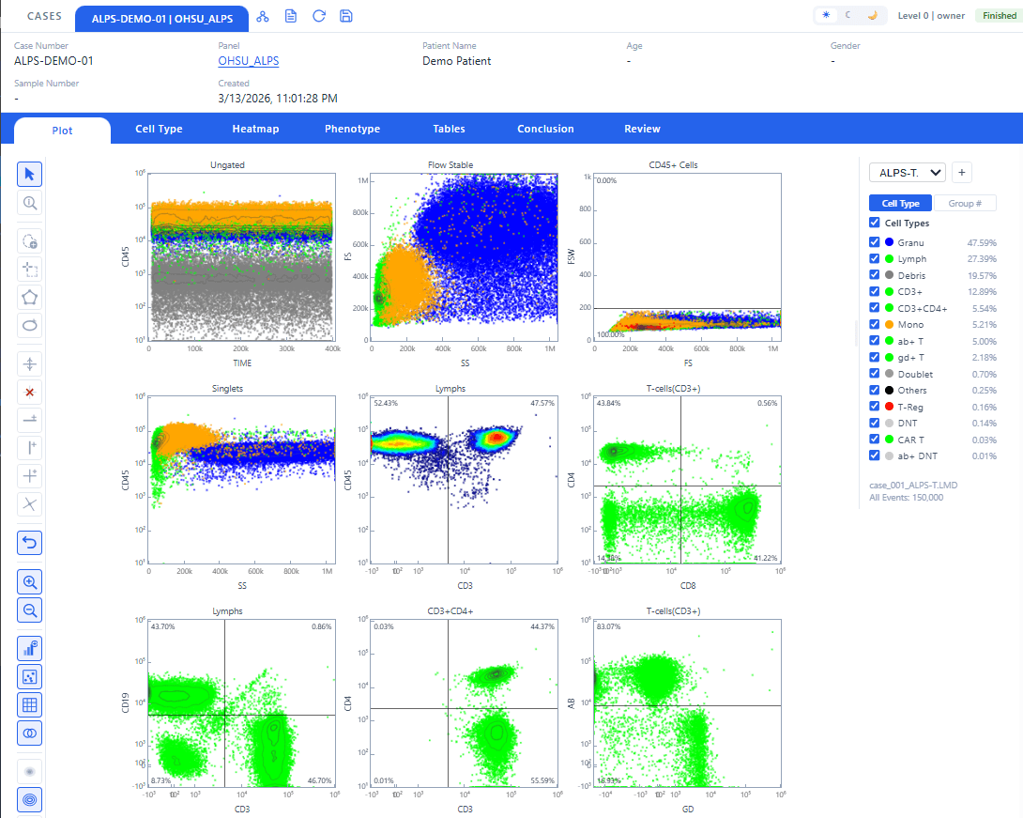Open the grid layout tool
The image size is (1023, 818).
[29, 705]
